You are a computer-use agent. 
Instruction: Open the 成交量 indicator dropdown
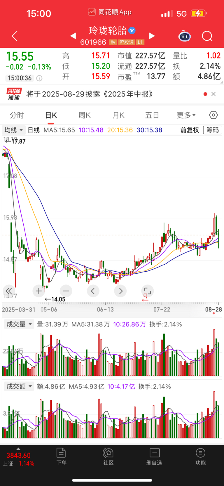click(19, 324)
